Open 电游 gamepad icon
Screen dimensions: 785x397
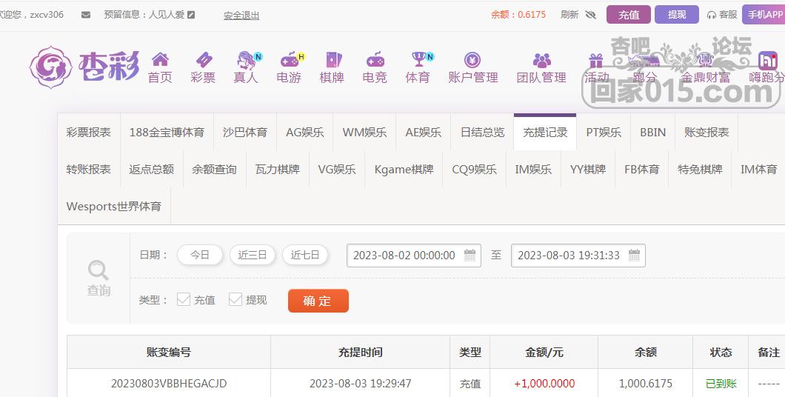pyautogui.click(x=290, y=59)
